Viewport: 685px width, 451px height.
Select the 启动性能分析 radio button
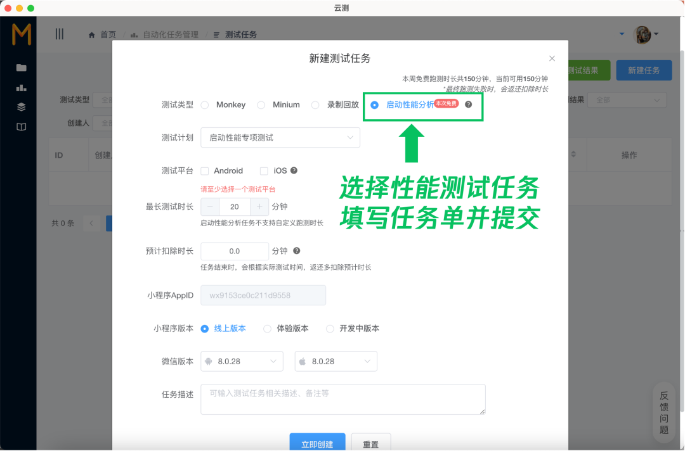[374, 105]
